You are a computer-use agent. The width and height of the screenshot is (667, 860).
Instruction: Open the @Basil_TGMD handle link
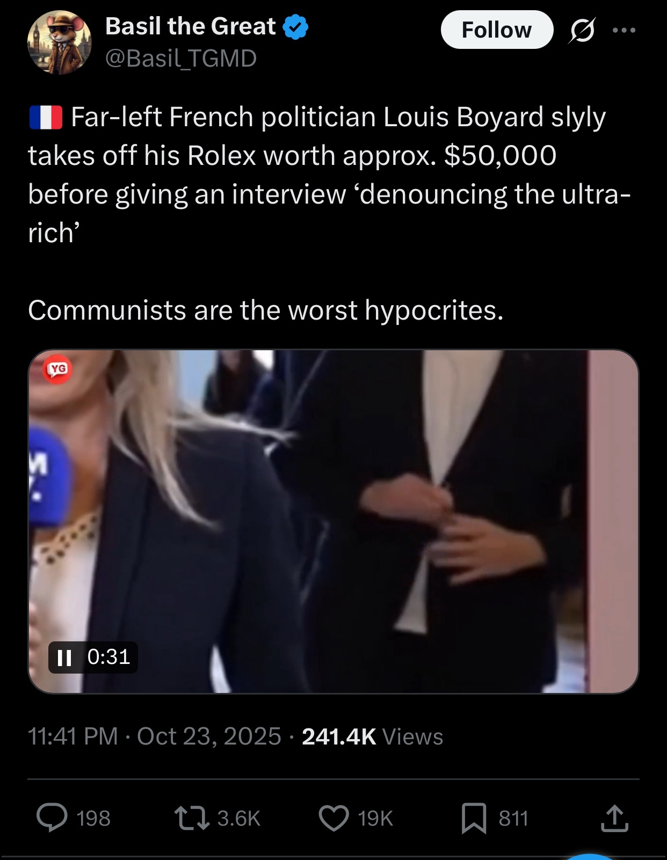pos(181,58)
